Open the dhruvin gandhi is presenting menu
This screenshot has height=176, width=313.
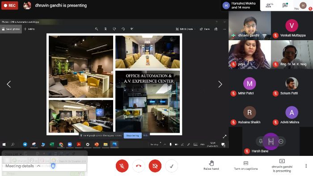(282, 166)
